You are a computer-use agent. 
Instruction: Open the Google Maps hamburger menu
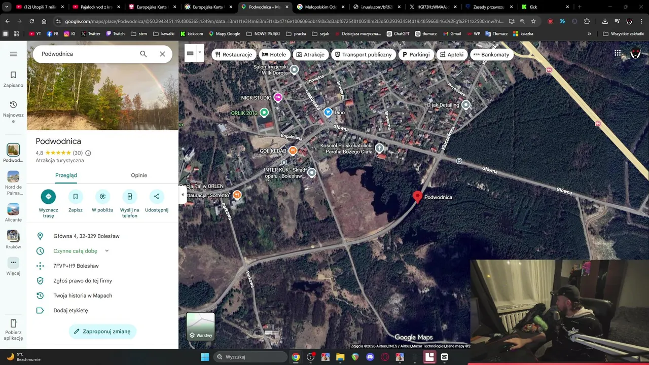tap(13, 54)
